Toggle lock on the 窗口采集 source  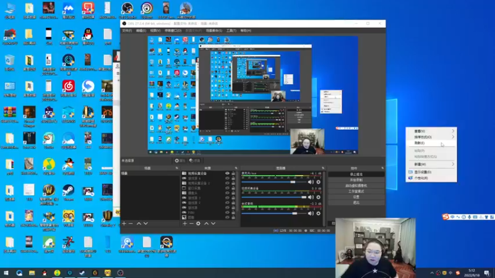[x=233, y=188]
